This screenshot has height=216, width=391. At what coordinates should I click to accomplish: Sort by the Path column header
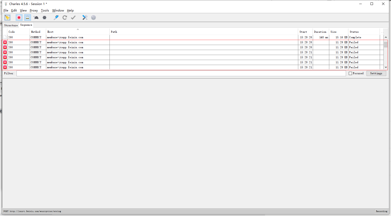click(204, 32)
